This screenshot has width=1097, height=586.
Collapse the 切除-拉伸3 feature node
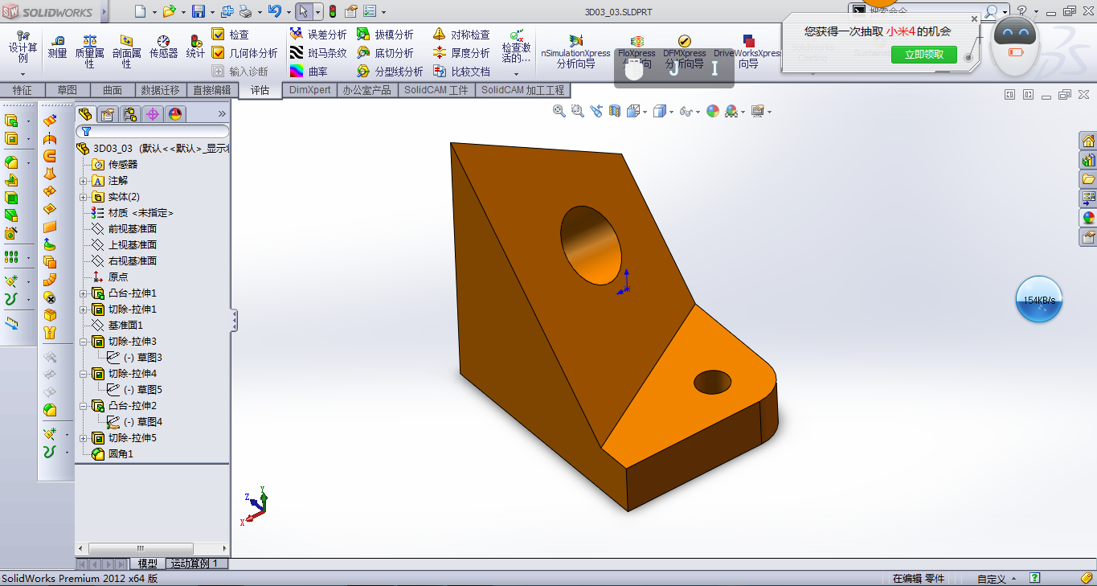84,342
